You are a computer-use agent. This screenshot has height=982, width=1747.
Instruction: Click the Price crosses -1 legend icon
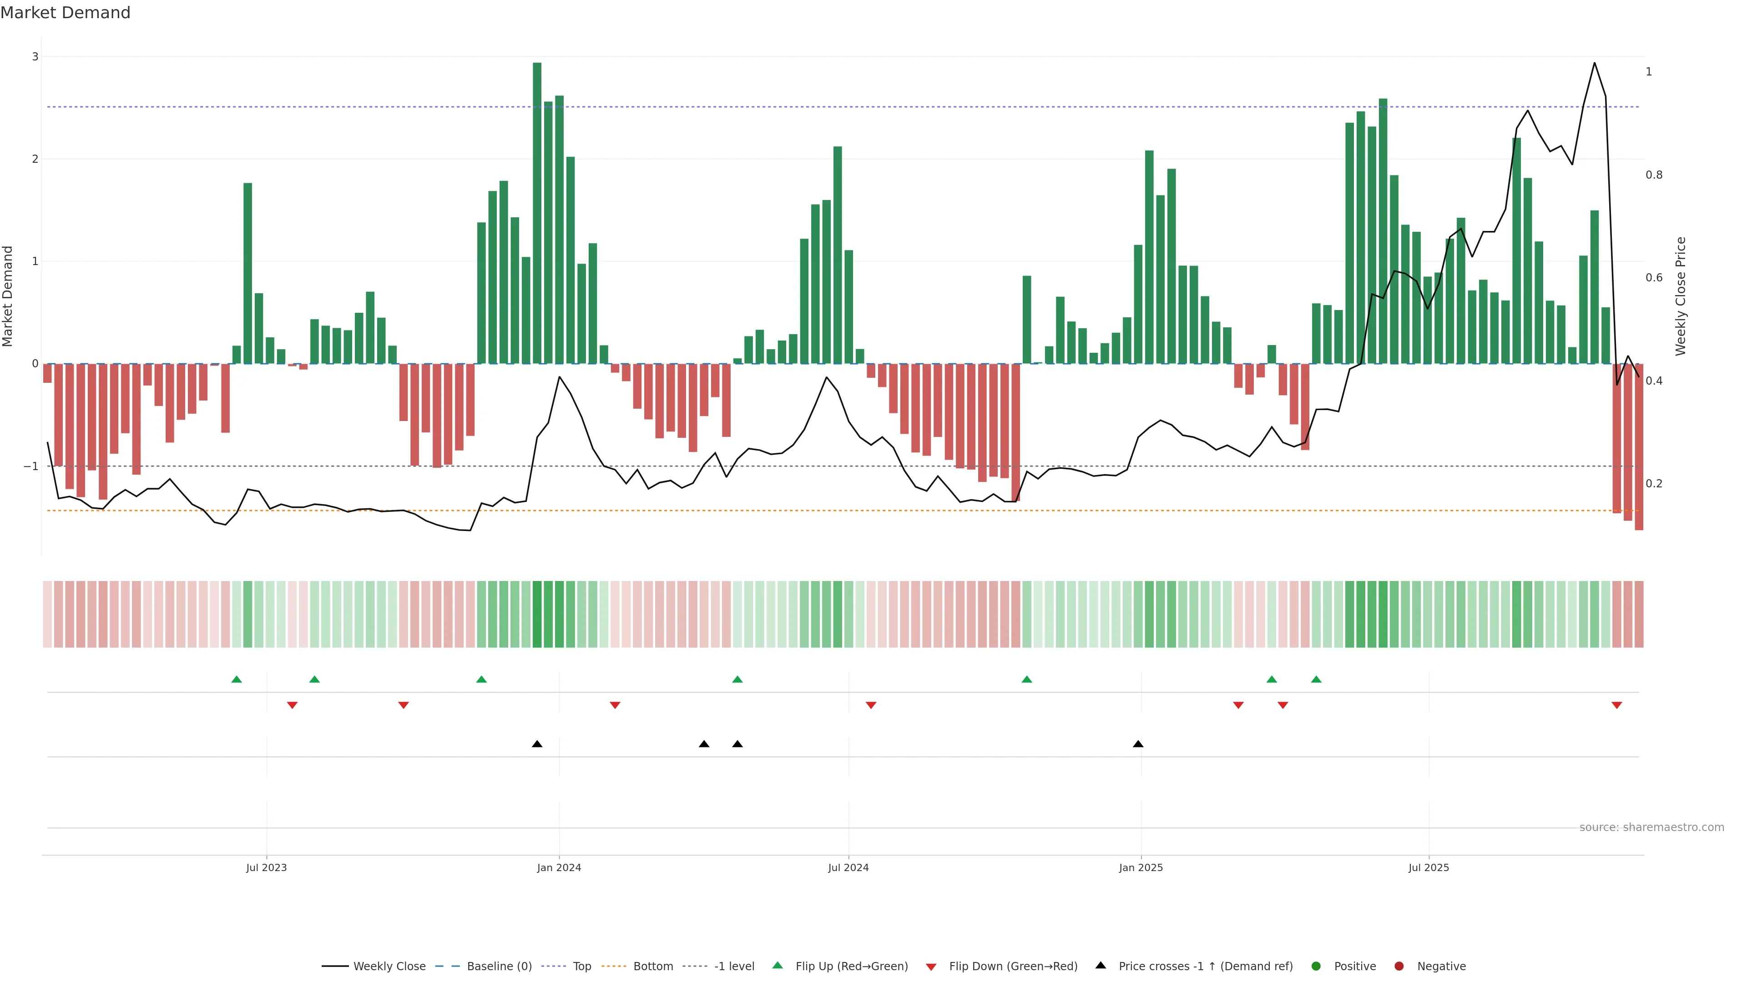[x=1101, y=965]
